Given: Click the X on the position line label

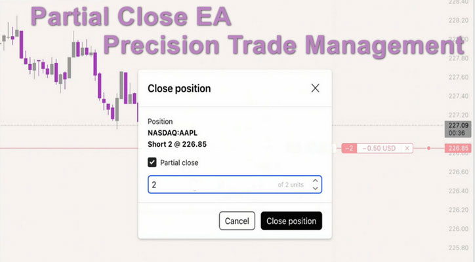Looking at the screenshot, I should pos(407,149).
